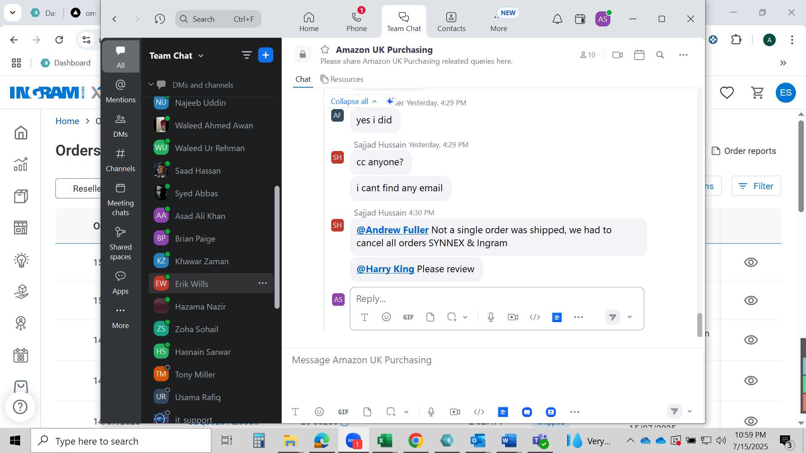Open more actions ellipsis in the main message toolbar
Screen dimensions: 806x453
pos(575,412)
